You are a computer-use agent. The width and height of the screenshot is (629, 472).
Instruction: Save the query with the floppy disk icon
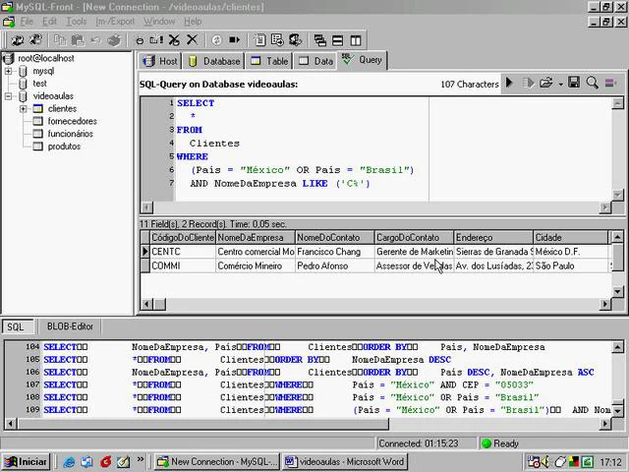click(x=574, y=83)
